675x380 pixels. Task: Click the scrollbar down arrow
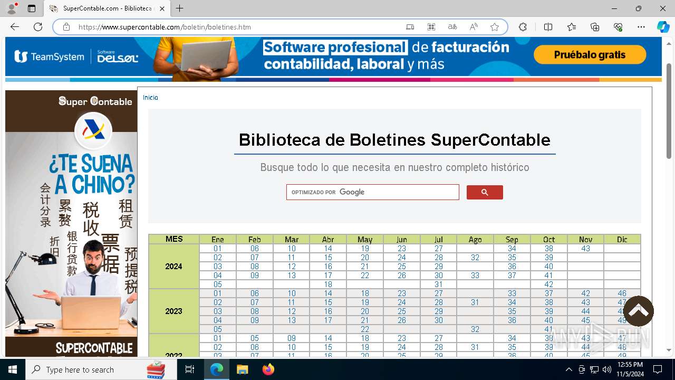[669, 350]
